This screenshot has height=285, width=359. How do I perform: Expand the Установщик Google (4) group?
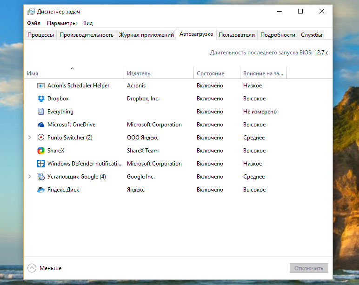(30, 177)
